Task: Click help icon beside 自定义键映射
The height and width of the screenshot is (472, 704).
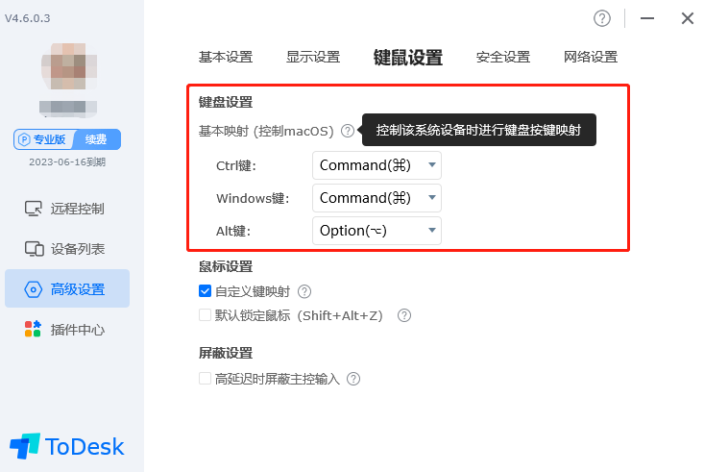Action: coord(304,291)
